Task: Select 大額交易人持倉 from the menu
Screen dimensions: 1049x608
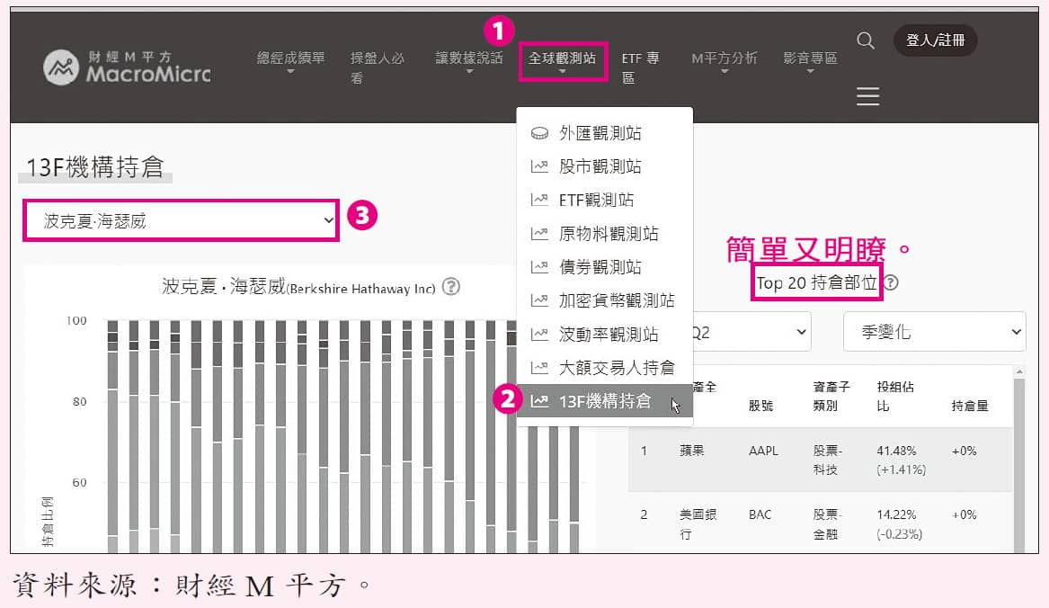Action: [x=605, y=368]
